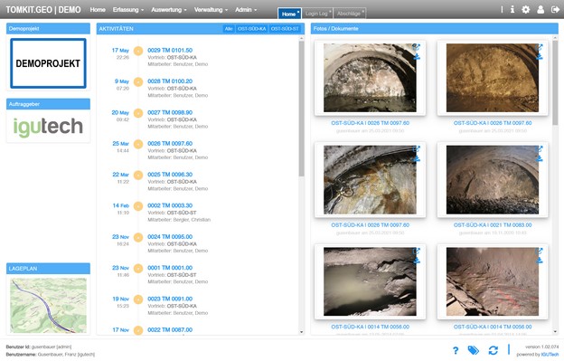Open the water puddle photo externally
Screen dimensions: 564x361
coord(417,251)
